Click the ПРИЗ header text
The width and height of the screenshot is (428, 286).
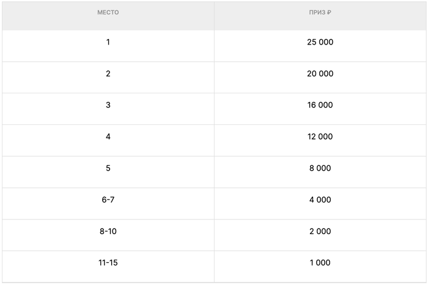click(317, 13)
